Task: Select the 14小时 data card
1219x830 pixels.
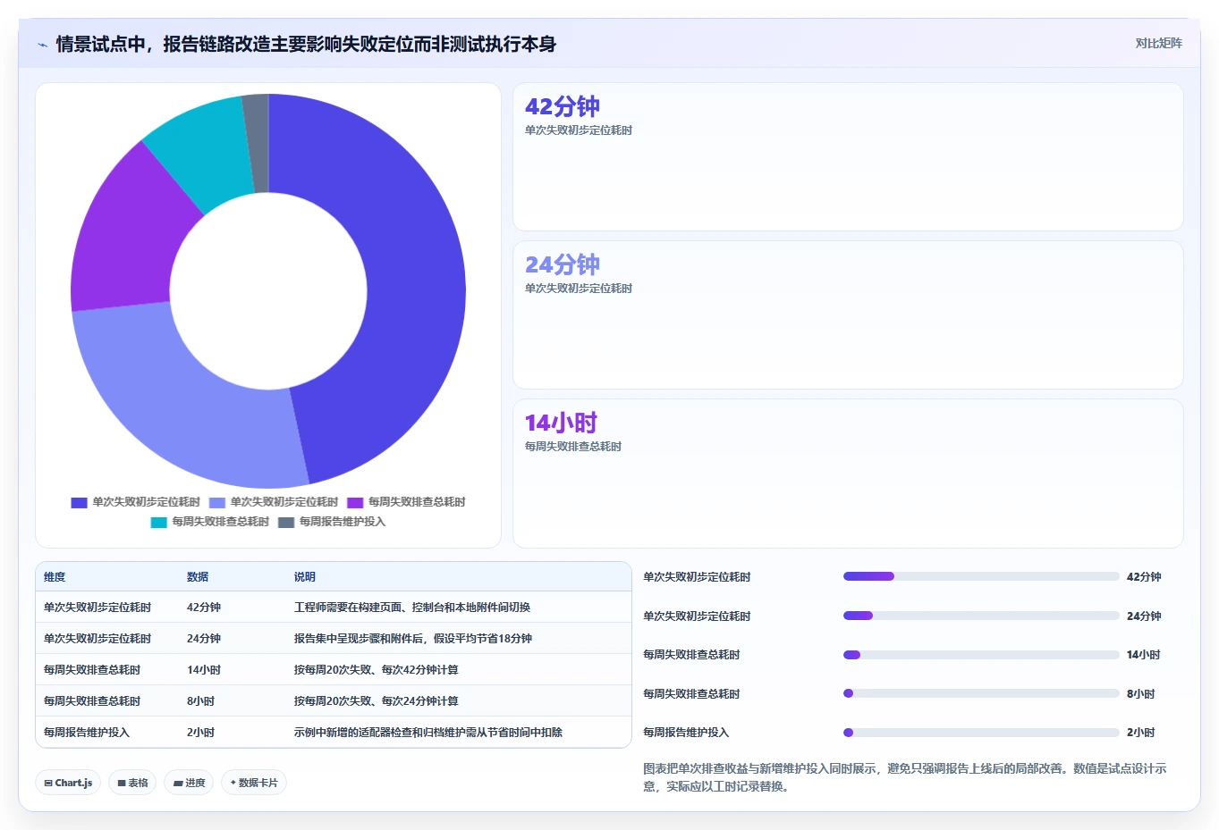Action: pyautogui.click(x=848, y=474)
